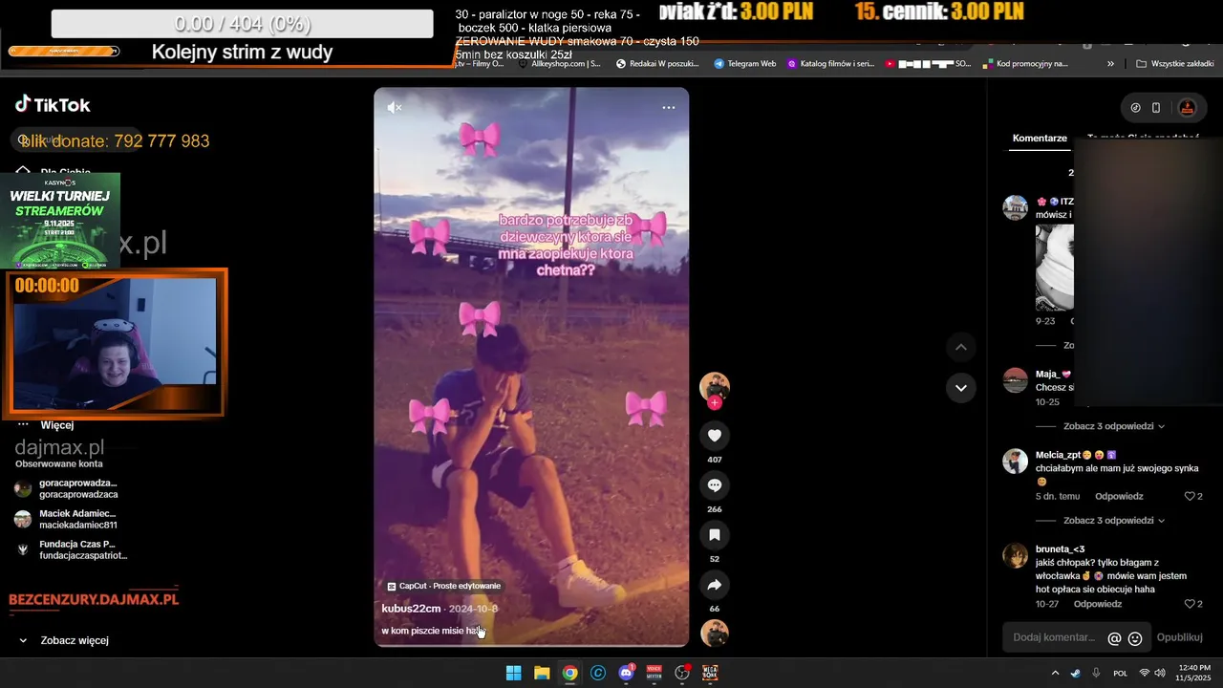Open the Mega Bonk taskbar icon
Screen dimensions: 1223x688
click(x=711, y=673)
